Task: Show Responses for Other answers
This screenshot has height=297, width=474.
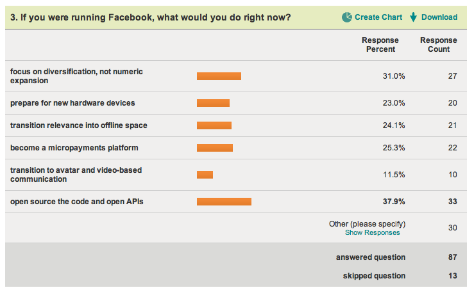Action: [372, 233]
